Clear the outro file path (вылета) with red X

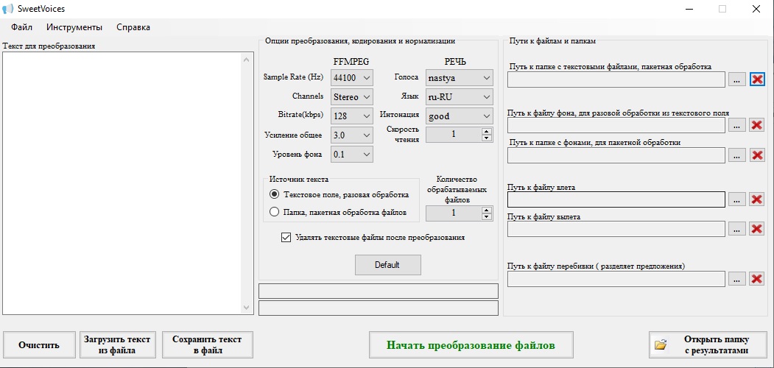(x=757, y=229)
